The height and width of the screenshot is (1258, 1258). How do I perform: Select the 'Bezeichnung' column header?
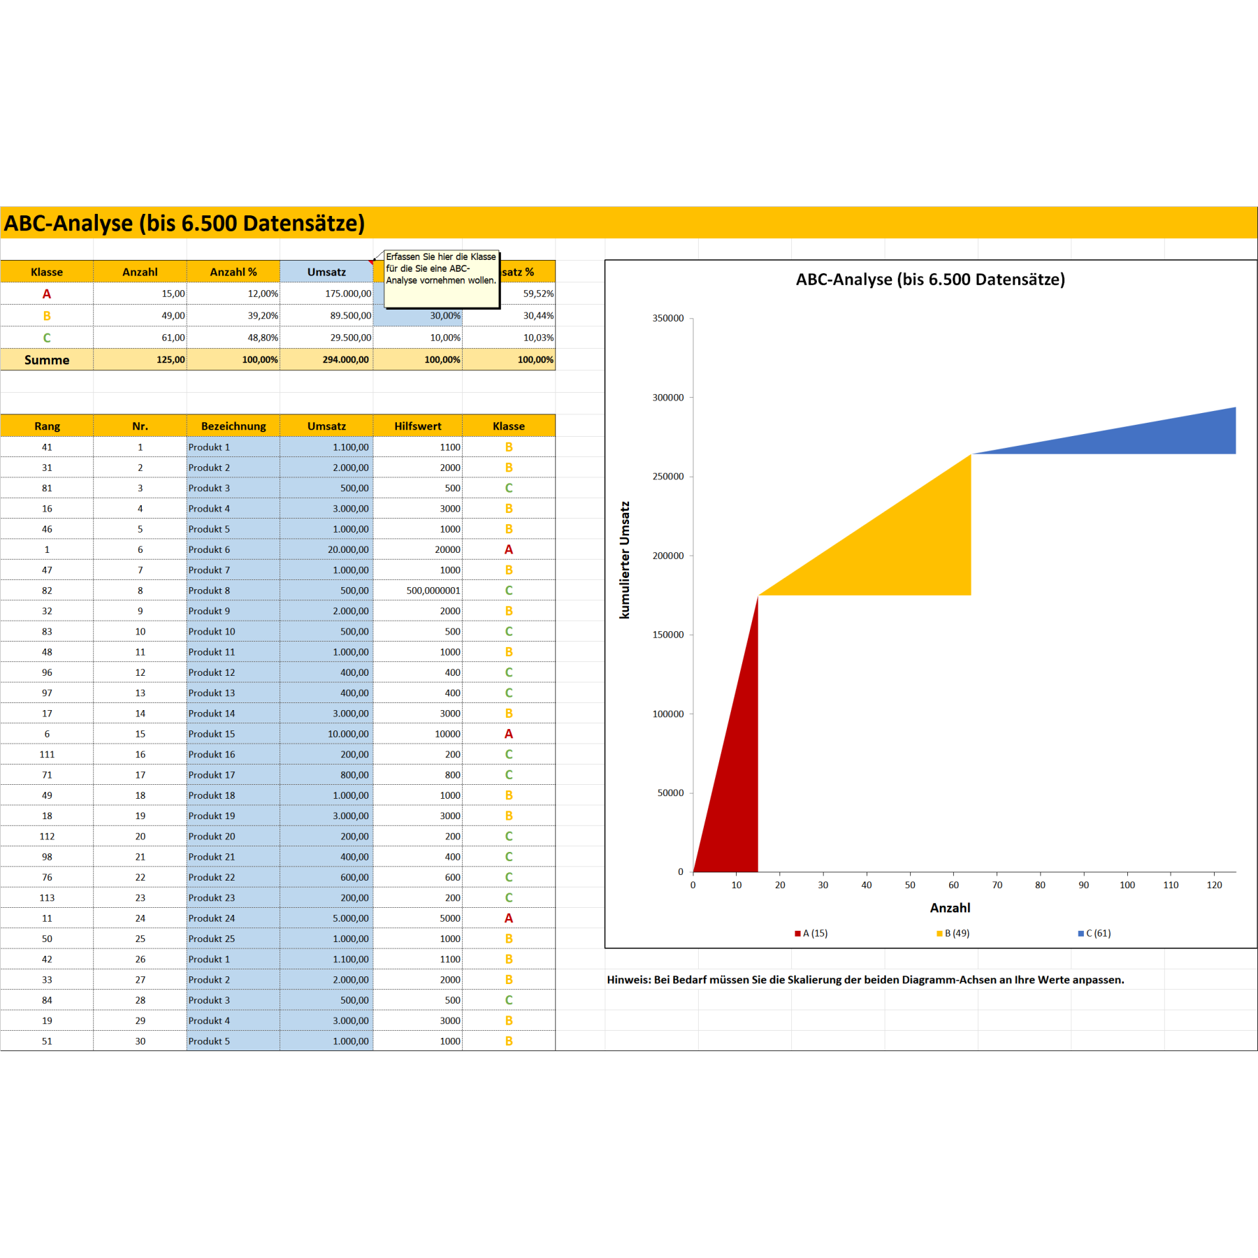coord(233,426)
